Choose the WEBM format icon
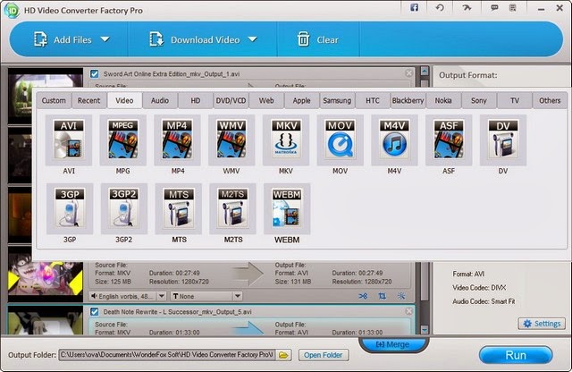 pos(287,209)
